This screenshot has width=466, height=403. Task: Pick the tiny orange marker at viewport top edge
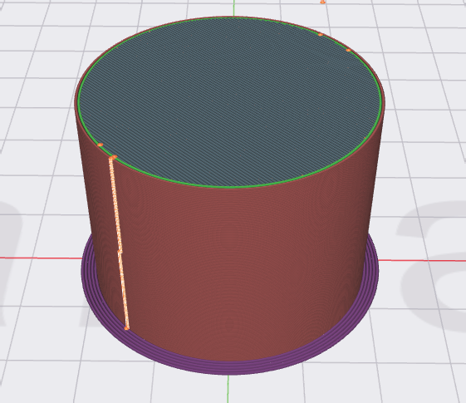click(323, 2)
